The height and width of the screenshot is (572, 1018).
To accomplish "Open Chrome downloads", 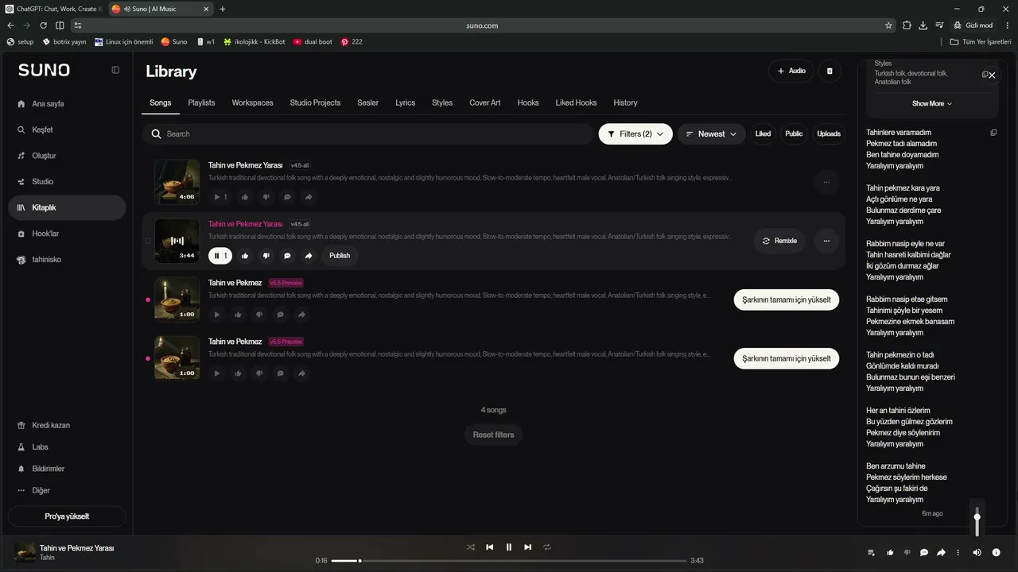I will 923,25.
